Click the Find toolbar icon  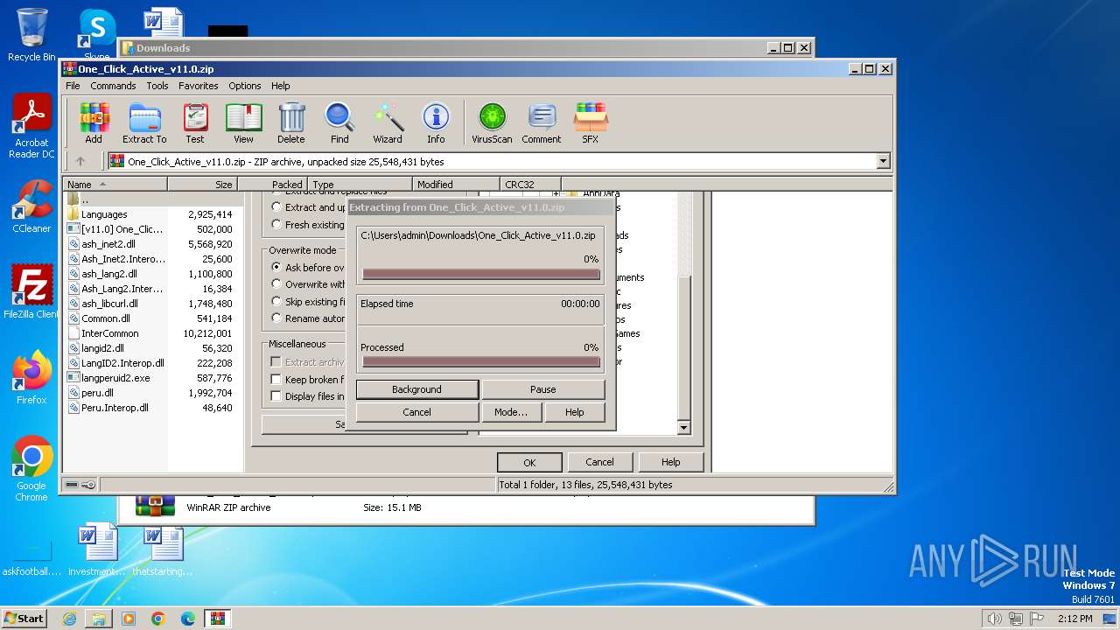click(x=339, y=123)
